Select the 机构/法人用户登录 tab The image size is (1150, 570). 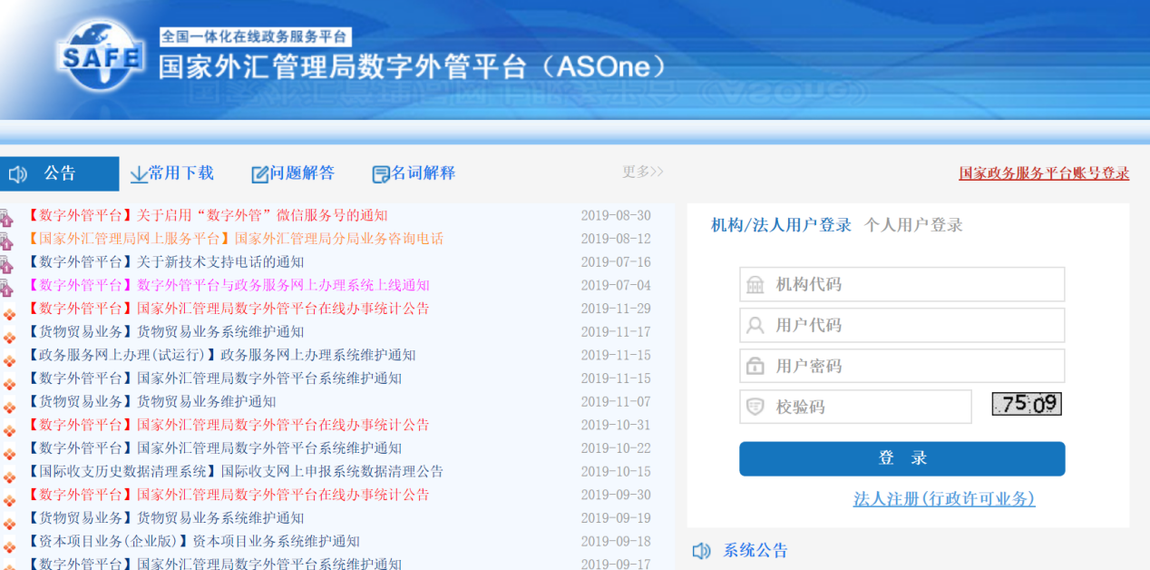click(x=781, y=225)
